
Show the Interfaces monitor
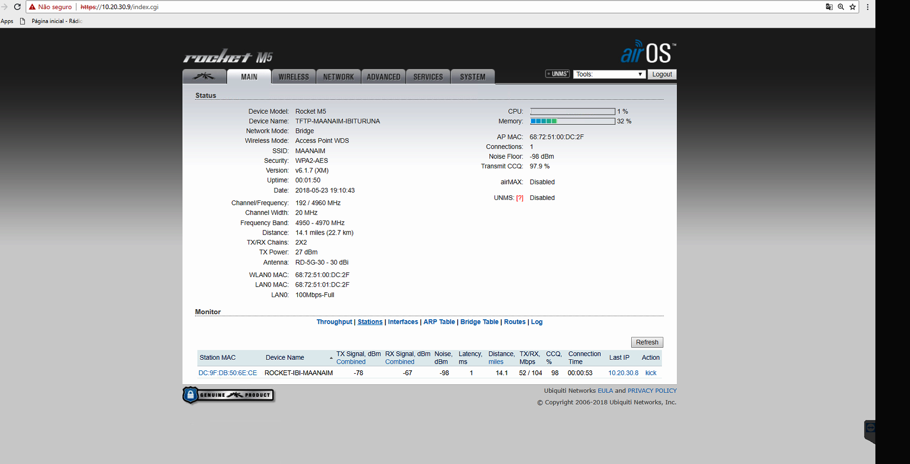click(403, 322)
